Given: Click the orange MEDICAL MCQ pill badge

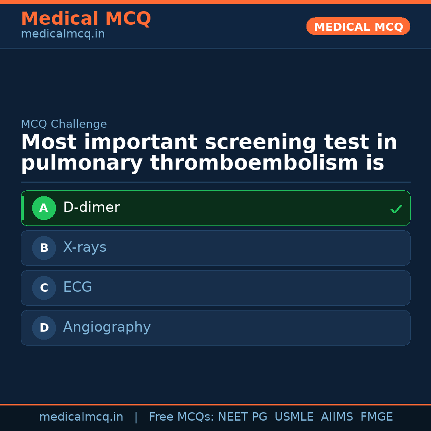Looking at the screenshot, I should (358, 26).
